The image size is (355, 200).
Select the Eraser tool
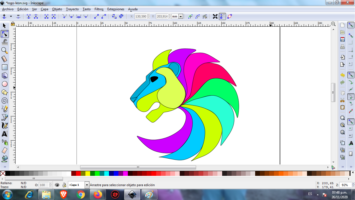click(4, 151)
